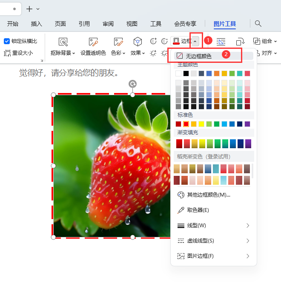Open the 审阅 tab
The width and height of the screenshot is (281, 282).
(108, 24)
